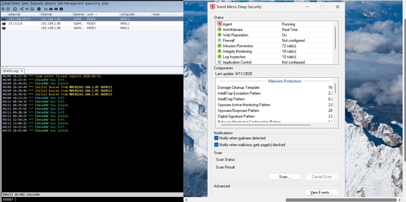Open the Payloads menu
The height and width of the screenshot is (202, 406).
point(37,3)
